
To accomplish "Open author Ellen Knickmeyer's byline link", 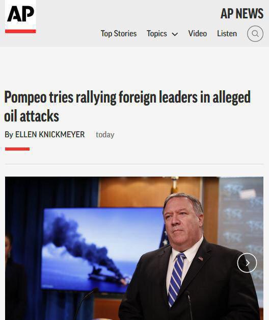I will click(x=50, y=135).
